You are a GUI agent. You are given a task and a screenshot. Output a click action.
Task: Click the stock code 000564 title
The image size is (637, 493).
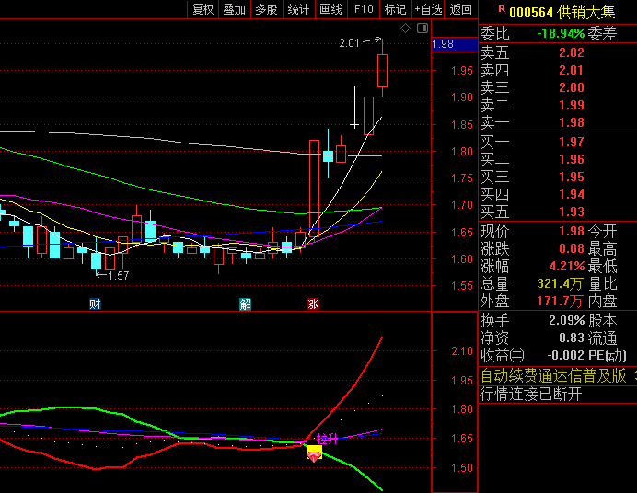tap(533, 10)
